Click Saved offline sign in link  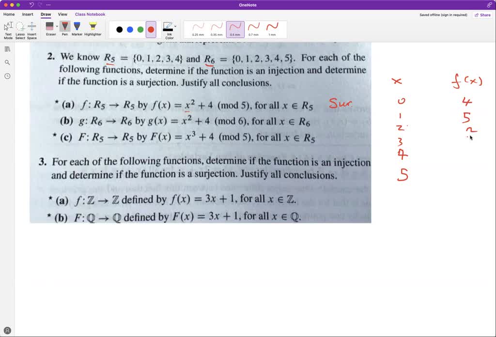[x=444, y=15]
